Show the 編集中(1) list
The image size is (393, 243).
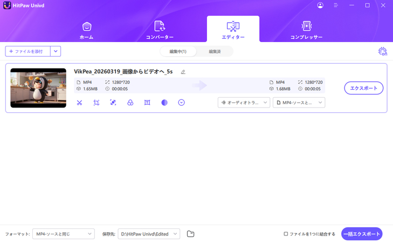pyautogui.click(x=178, y=51)
